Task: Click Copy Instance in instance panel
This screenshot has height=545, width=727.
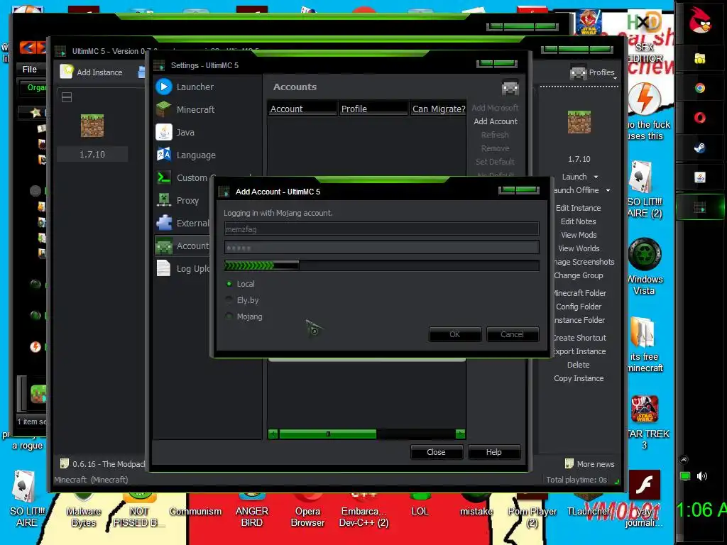Action: click(x=579, y=378)
